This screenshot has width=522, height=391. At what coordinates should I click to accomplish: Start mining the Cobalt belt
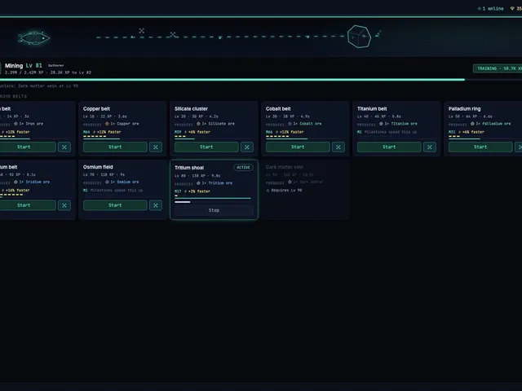point(298,147)
